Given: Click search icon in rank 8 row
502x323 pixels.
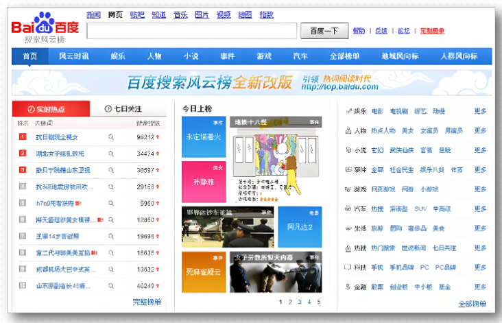Looking at the screenshot, I should 111,253.
